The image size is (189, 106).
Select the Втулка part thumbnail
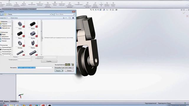tap(33, 35)
